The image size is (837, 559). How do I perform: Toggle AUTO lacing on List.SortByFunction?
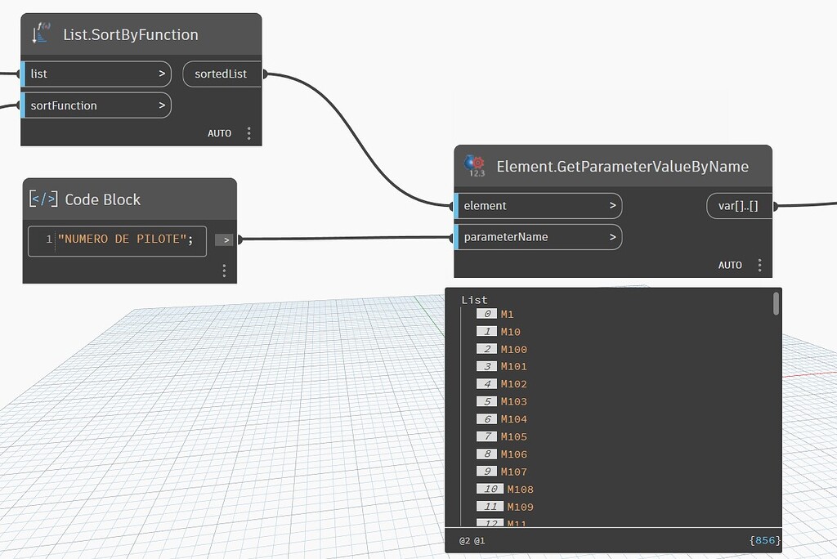point(219,132)
